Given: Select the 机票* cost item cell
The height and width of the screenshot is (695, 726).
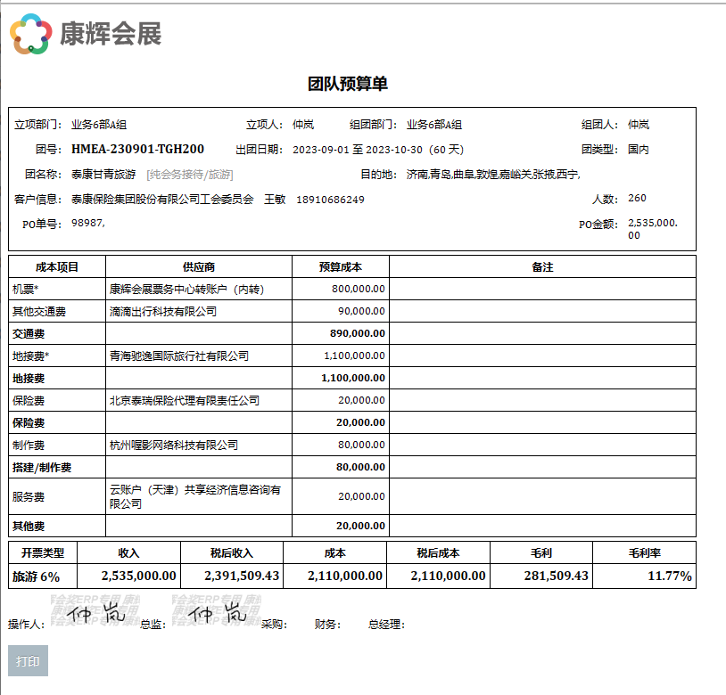Looking at the screenshot, I should (x=57, y=289).
